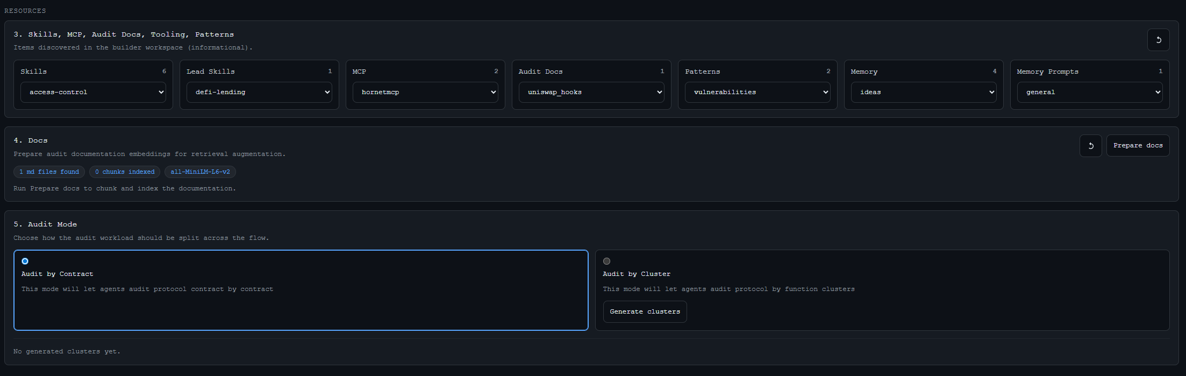1186x376 pixels.
Task: Refresh the Skills, MCP, Audit Docs resources
Action: pyautogui.click(x=1158, y=40)
